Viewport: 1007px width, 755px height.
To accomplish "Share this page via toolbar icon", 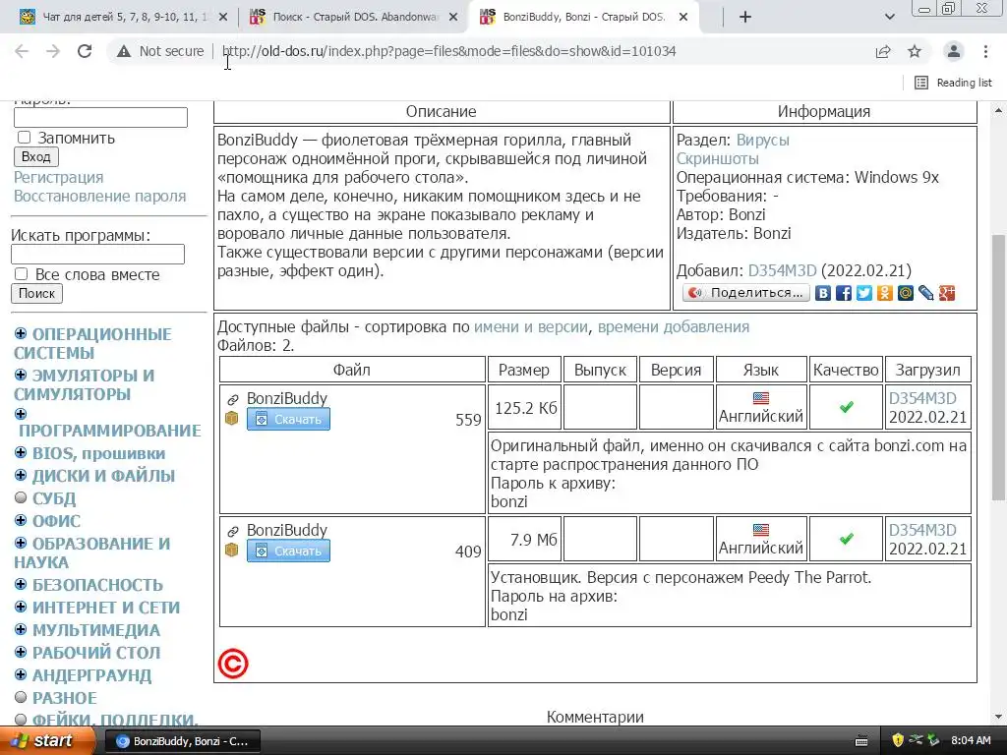I will coord(883,51).
